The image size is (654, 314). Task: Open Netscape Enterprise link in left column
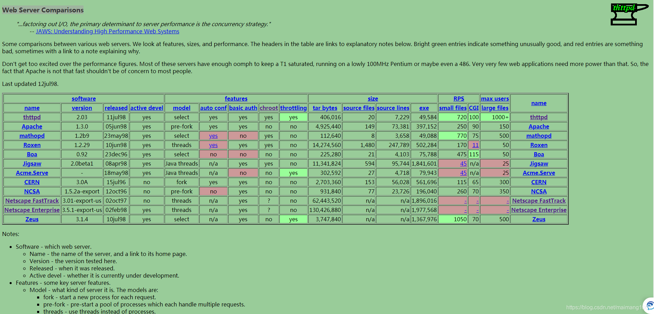pos(32,210)
